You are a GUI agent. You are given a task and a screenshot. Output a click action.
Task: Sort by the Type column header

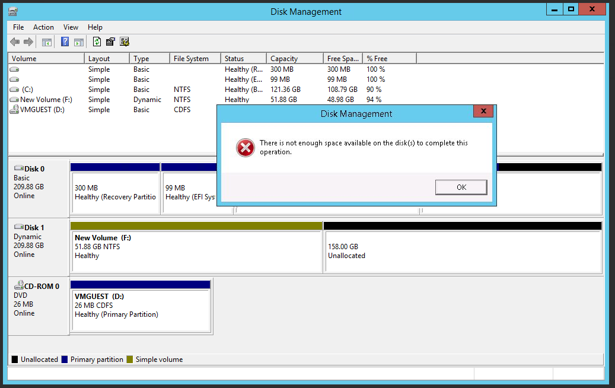coord(149,59)
